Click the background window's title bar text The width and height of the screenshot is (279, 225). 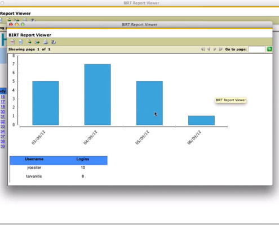[141, 3]
